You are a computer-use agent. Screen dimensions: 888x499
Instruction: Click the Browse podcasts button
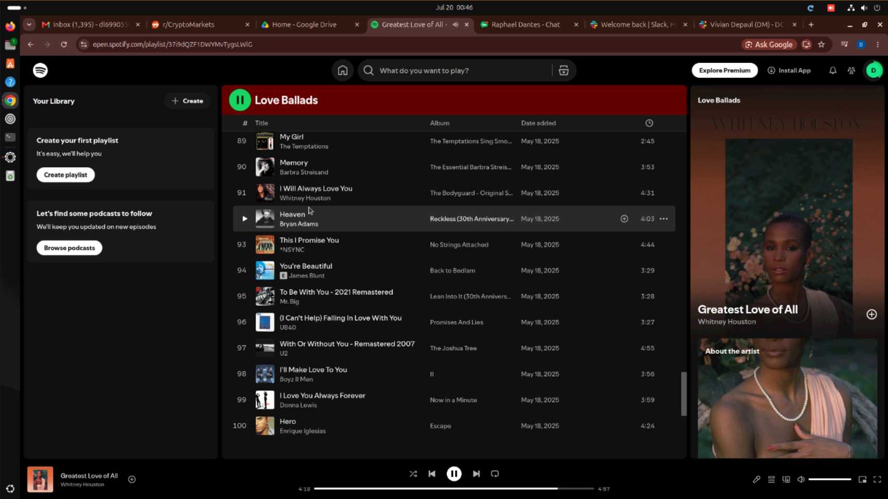tap(69, 248)
